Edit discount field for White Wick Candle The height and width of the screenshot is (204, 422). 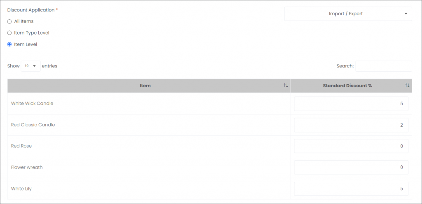click(x=351, y=104)
